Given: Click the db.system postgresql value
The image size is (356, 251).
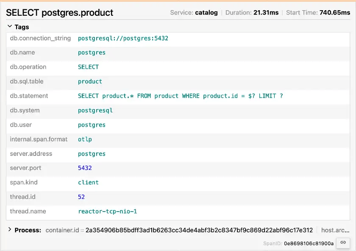Looking at the screenshot, I should point(95,110).
